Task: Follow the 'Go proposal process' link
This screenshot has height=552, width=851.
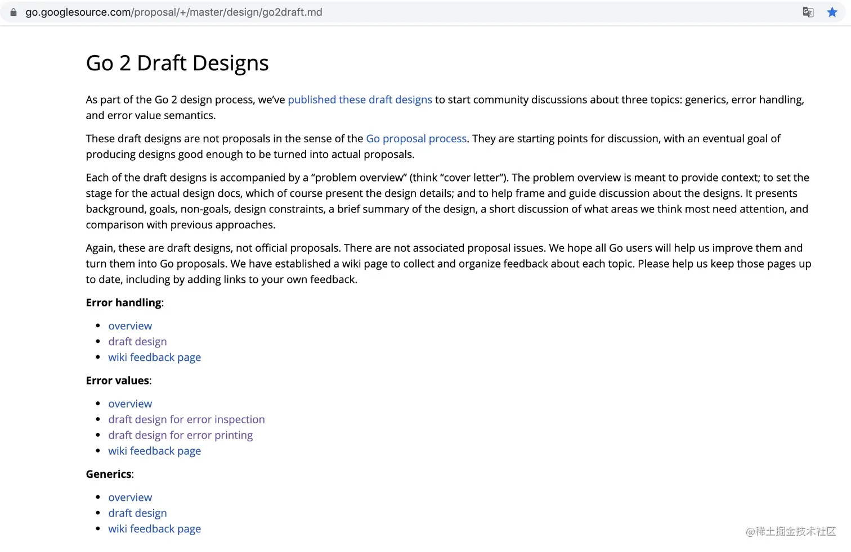Action: click(416, 138)
